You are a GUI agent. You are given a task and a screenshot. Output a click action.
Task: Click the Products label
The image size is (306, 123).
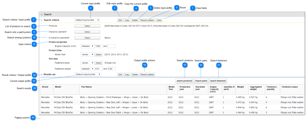click(53, 26)
